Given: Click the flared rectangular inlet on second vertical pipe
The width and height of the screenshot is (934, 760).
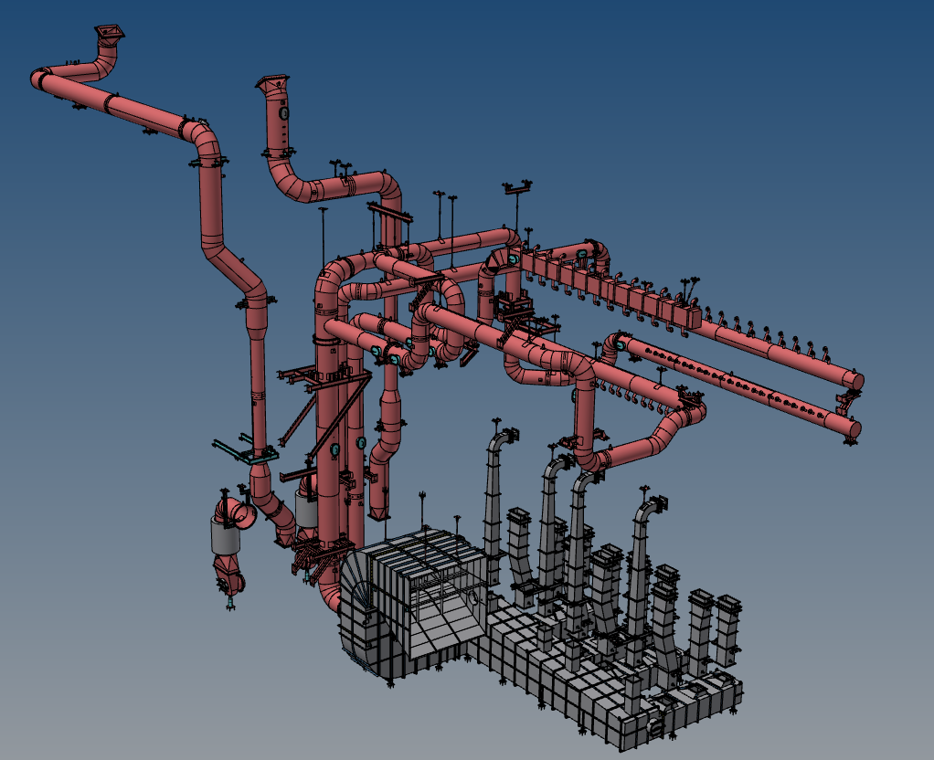Looking at the screenshot, I should coord(273,86).
